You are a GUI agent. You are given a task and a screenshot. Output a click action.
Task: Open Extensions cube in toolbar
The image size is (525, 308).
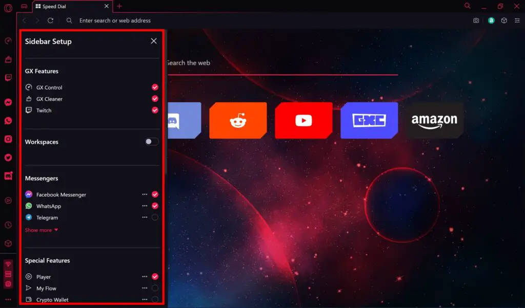(x=504, y=20)
